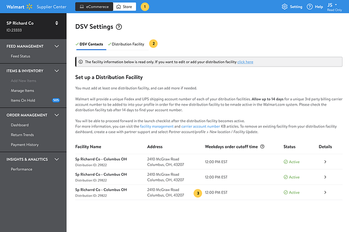Open the Order Management Dashboard

click(x=19, y=125)
